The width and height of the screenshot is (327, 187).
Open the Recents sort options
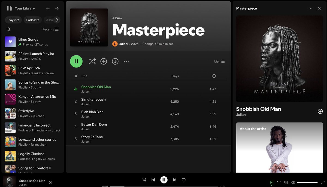click(50, 29)
